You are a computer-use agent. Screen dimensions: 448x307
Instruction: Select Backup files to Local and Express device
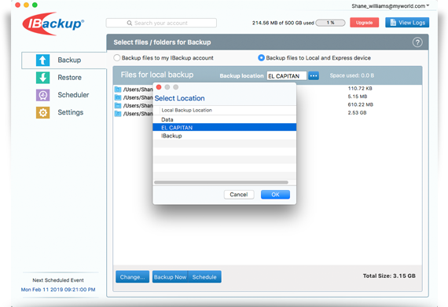(x=261, y=58)
